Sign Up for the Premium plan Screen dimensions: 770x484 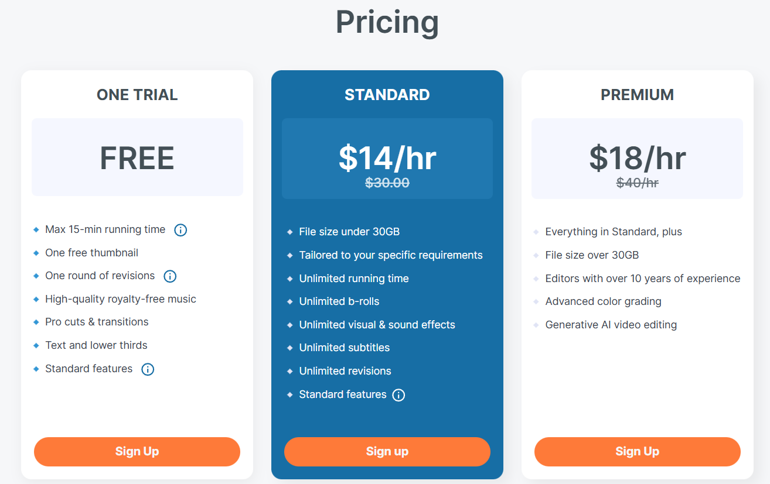[638, 452]
